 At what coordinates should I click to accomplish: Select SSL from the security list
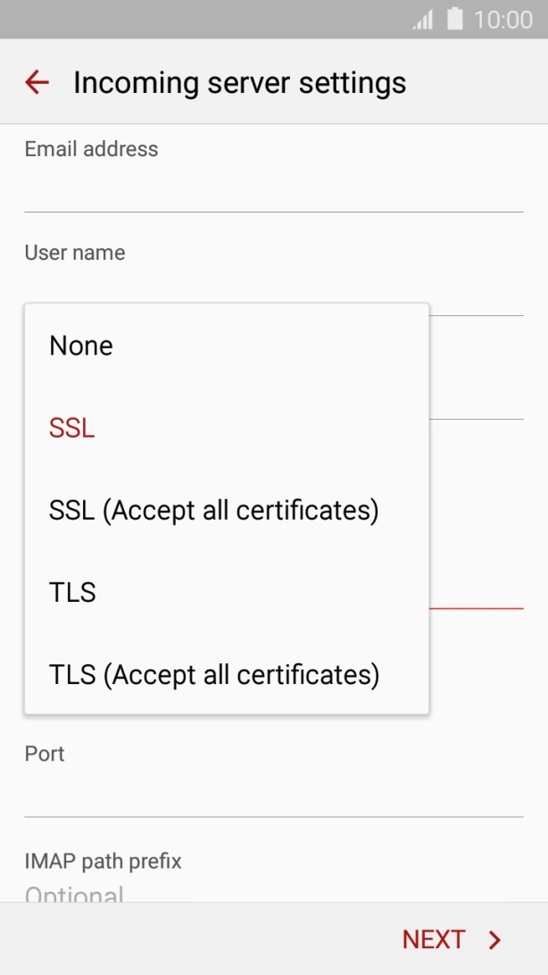coord(71,428)
